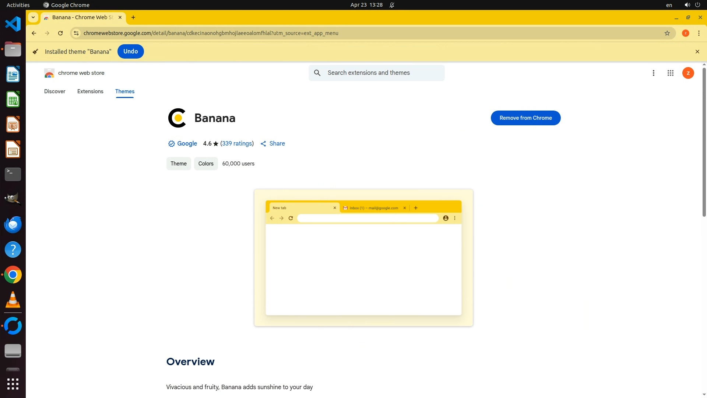Click Remove from Chrome button

click(x=525, y=118)
